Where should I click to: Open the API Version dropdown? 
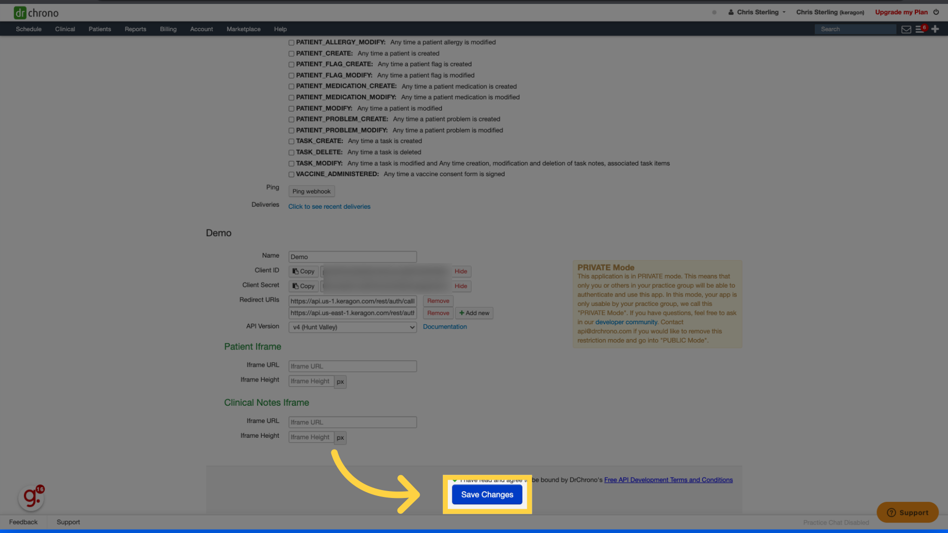coord(353,327)
